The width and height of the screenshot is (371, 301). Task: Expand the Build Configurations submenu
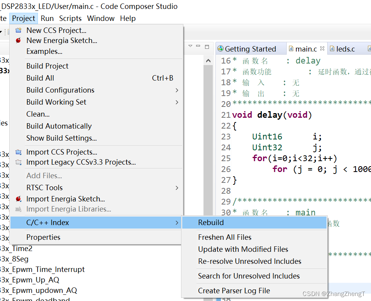177,90
